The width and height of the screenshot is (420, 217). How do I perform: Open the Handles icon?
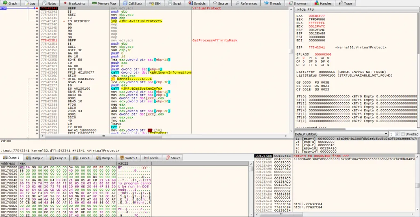[x=316, y=3]
